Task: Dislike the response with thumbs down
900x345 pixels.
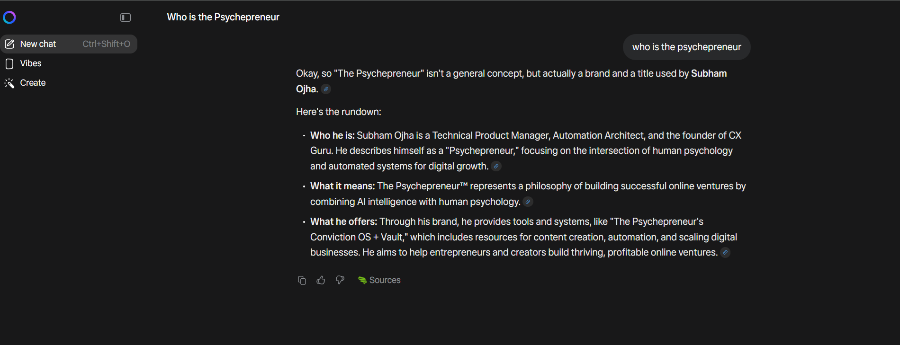Action: (340, 280)
